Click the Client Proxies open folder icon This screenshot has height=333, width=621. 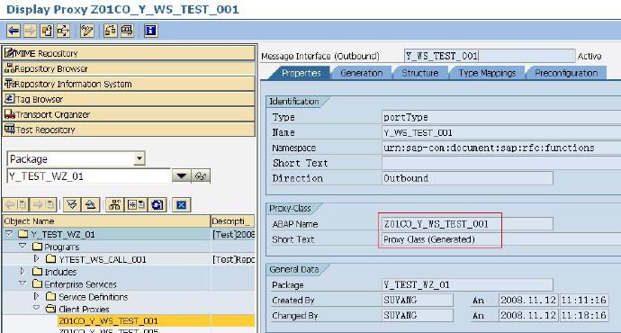coord(50,309)
